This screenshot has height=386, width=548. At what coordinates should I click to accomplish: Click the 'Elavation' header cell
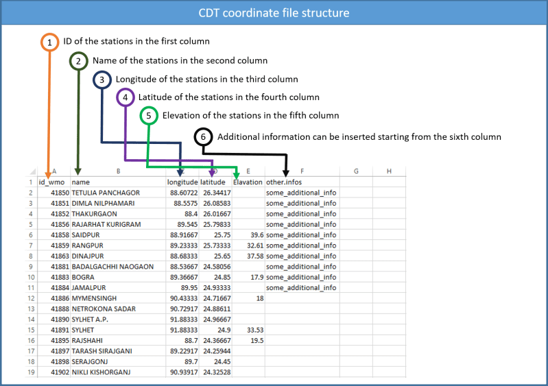(x=248, y=182)
